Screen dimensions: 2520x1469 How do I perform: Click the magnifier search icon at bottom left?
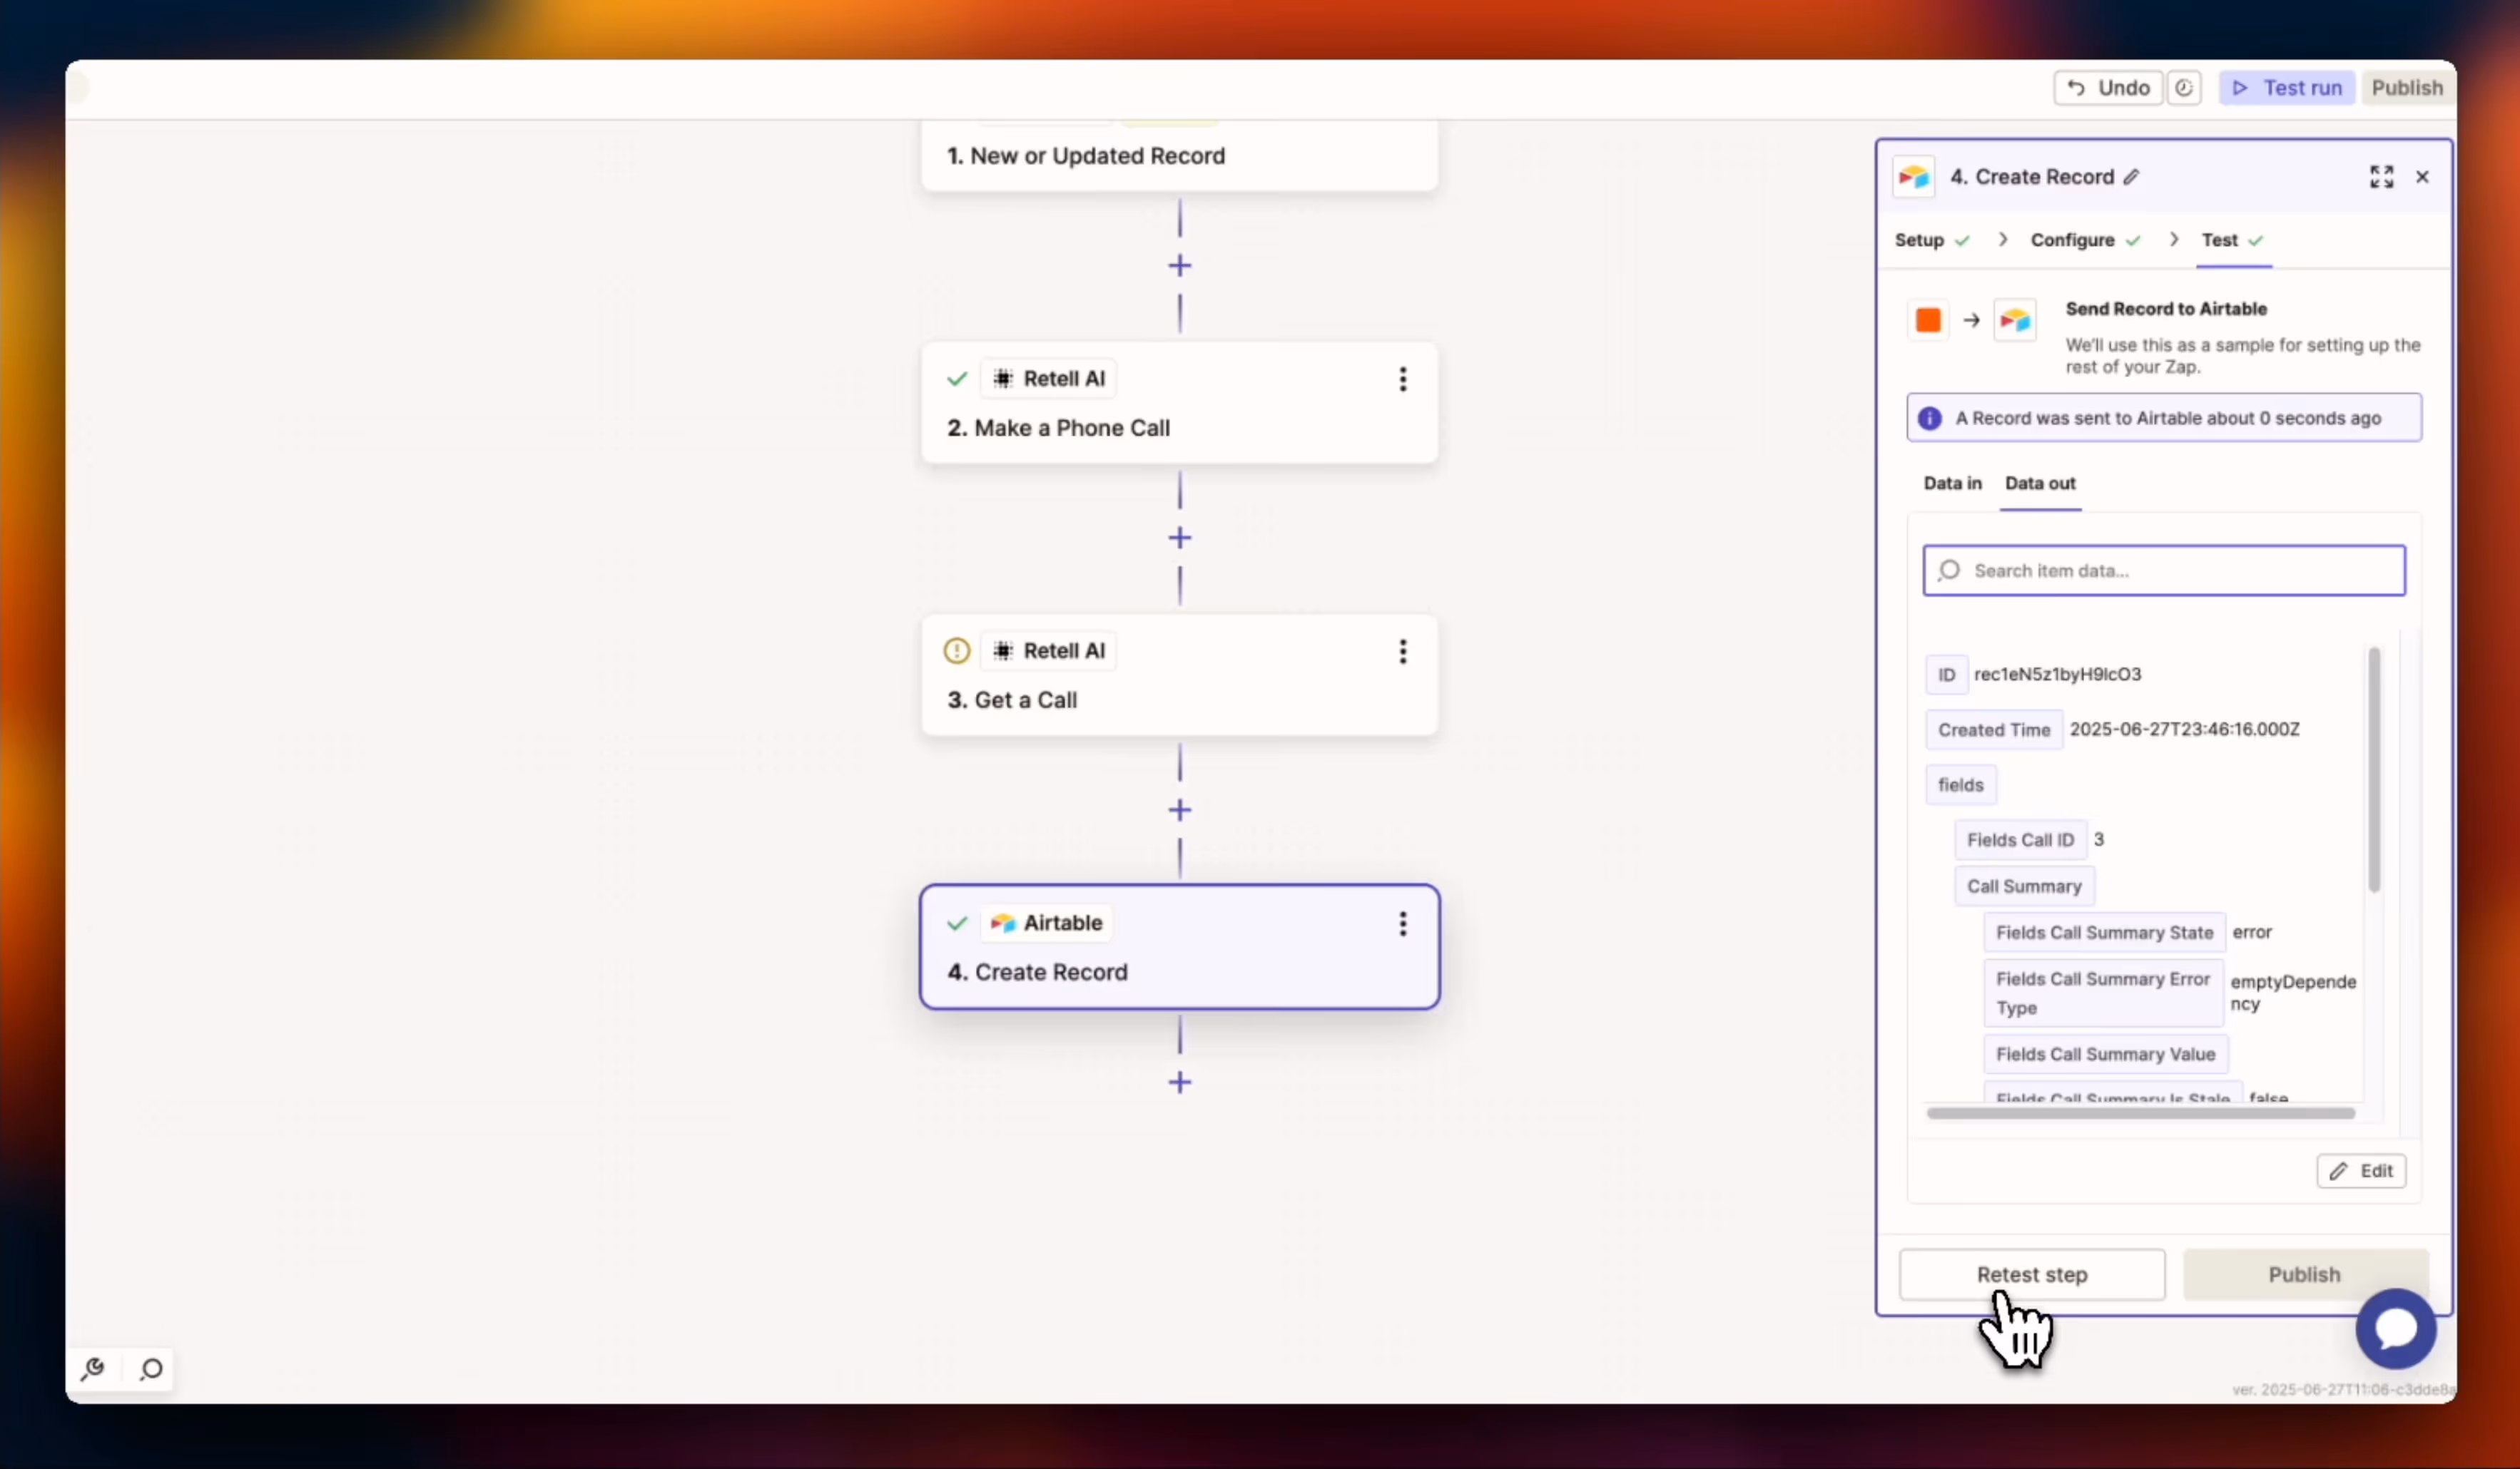click(x=151, y=1368)
